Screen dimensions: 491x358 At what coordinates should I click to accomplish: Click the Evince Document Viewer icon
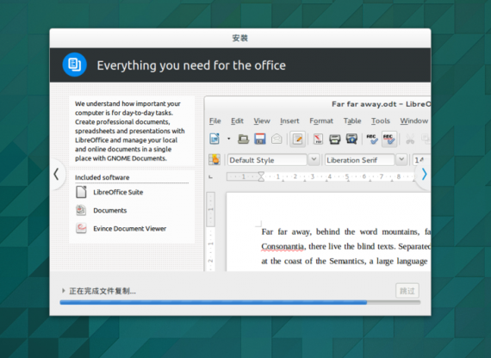click(81, 228)
